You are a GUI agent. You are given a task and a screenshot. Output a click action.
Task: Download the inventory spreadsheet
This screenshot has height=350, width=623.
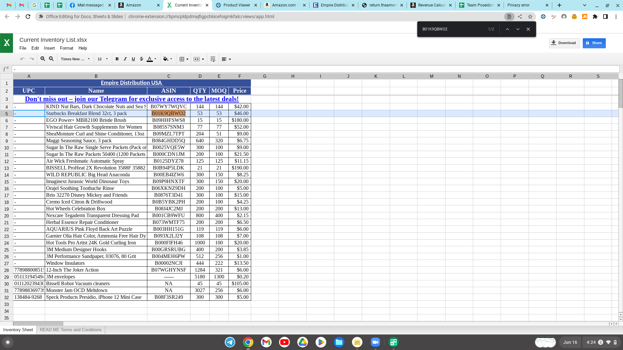(564, 43)
